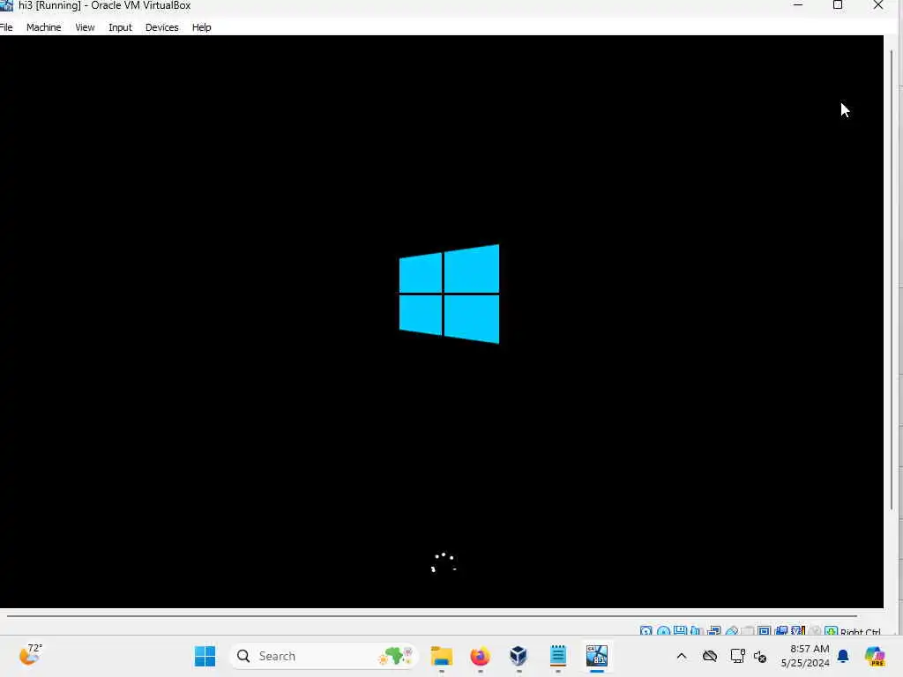Screen dimensions: 903x677
Task: Open the Input menu
Action: [120, 27]
